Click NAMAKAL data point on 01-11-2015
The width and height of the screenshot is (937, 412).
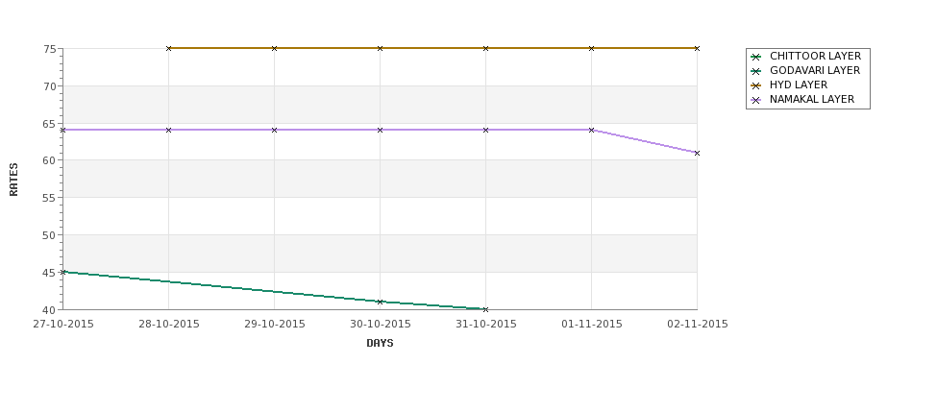click(592, 130)
